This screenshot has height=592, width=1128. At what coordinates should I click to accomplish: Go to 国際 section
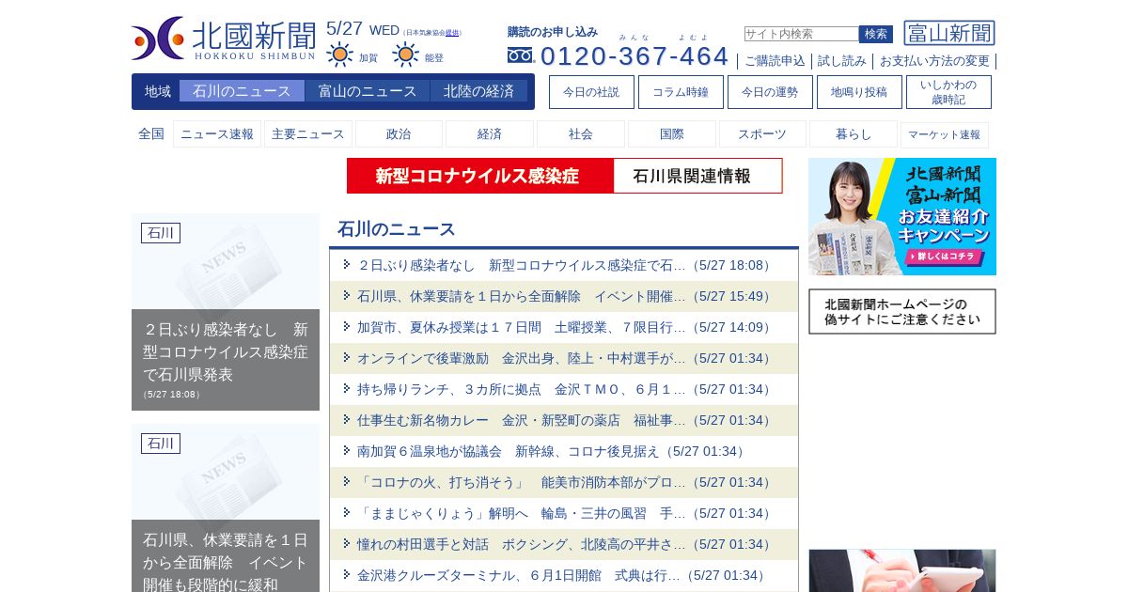[672, 134]
